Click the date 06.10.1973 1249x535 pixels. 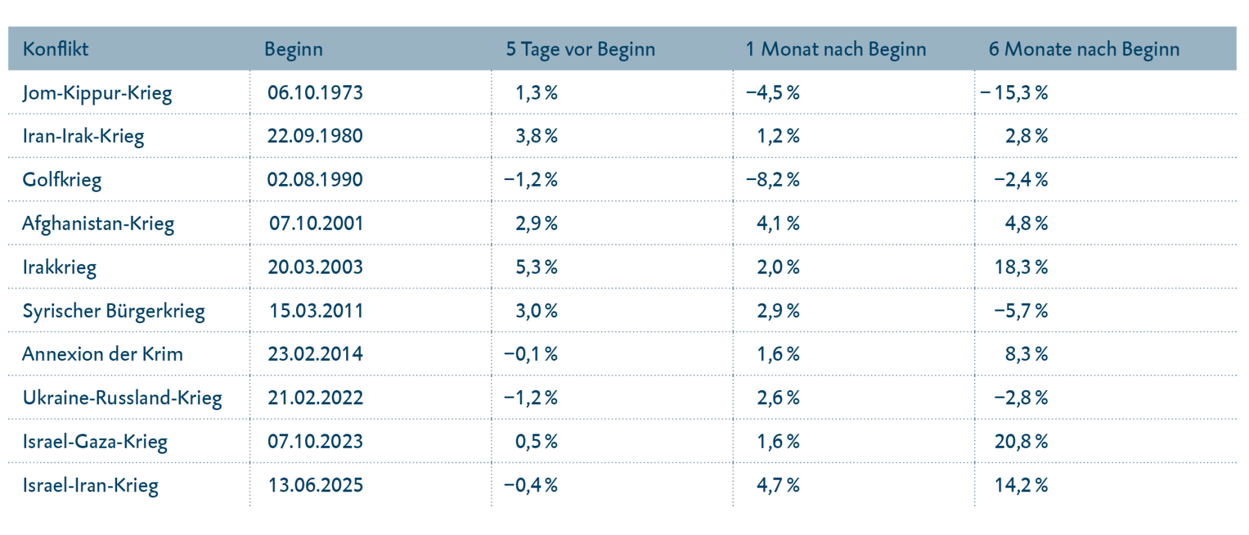[x=315, y=92]
